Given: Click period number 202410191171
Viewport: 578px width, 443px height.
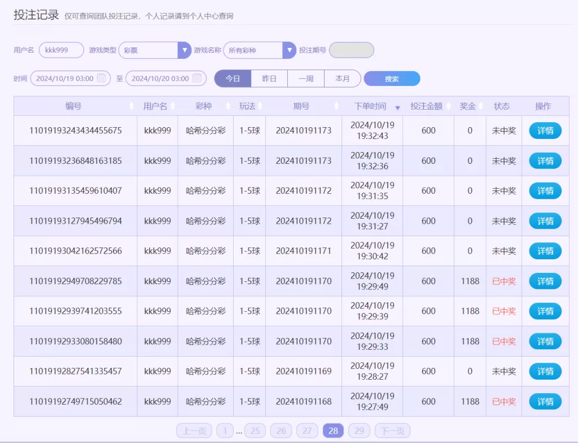Looking at the screenshot, I should point(304,251).
